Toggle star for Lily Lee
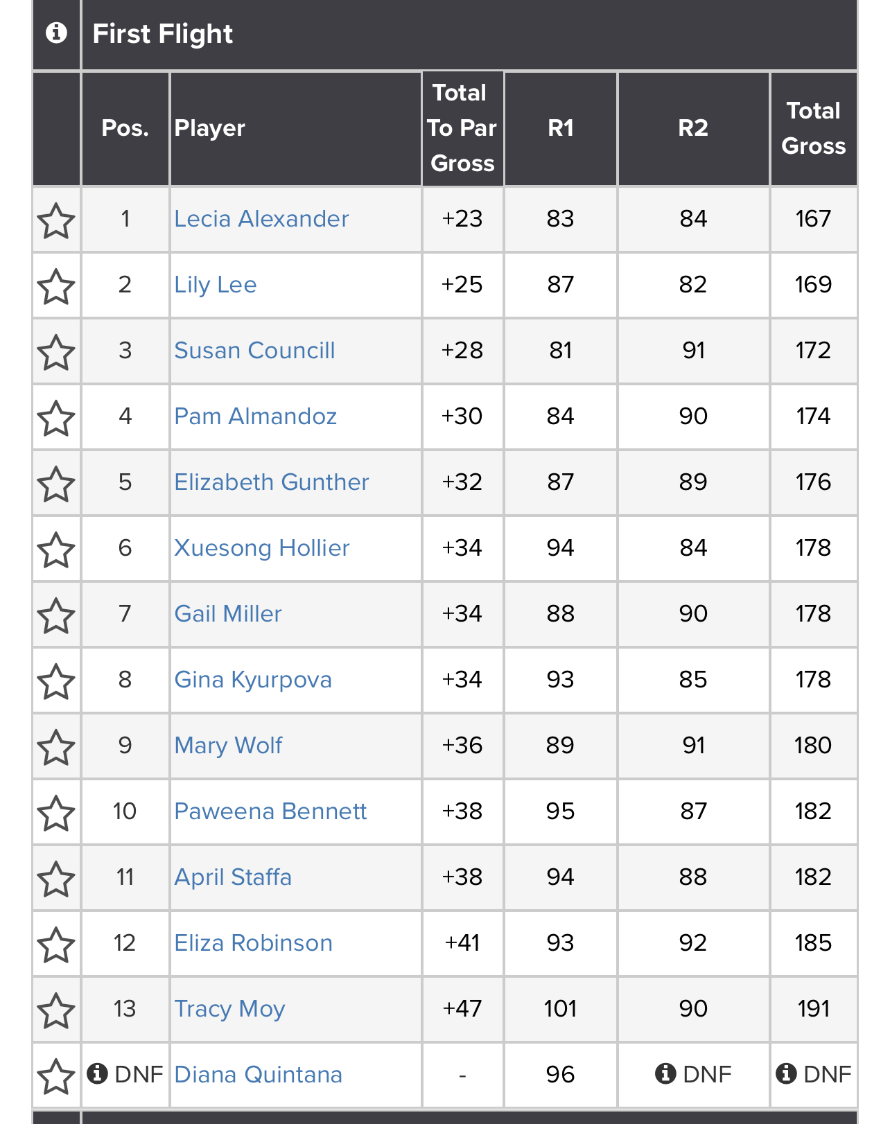The width and height of the screenshot is (890, 1124). (56, 287)
